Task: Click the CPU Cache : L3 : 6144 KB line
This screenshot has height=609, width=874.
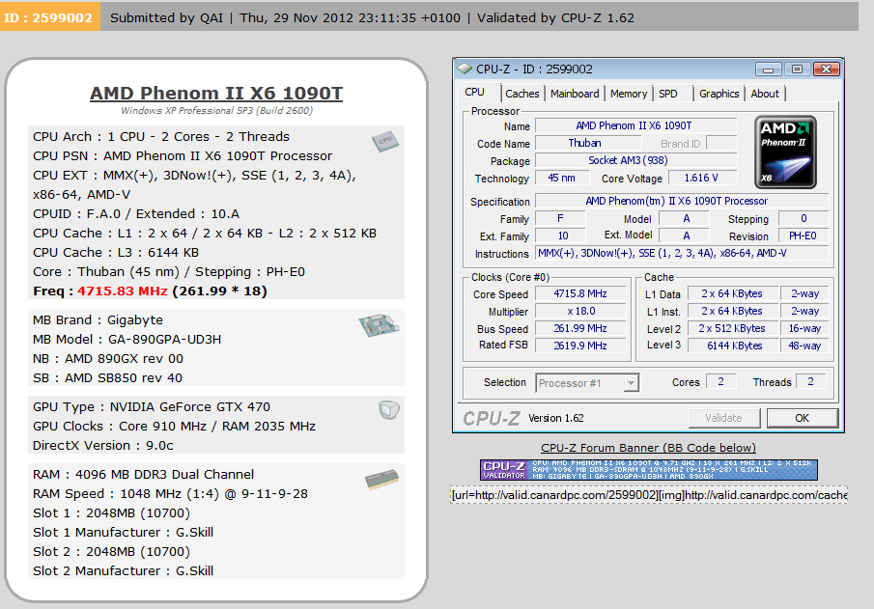Action: [x=116, y=253]
